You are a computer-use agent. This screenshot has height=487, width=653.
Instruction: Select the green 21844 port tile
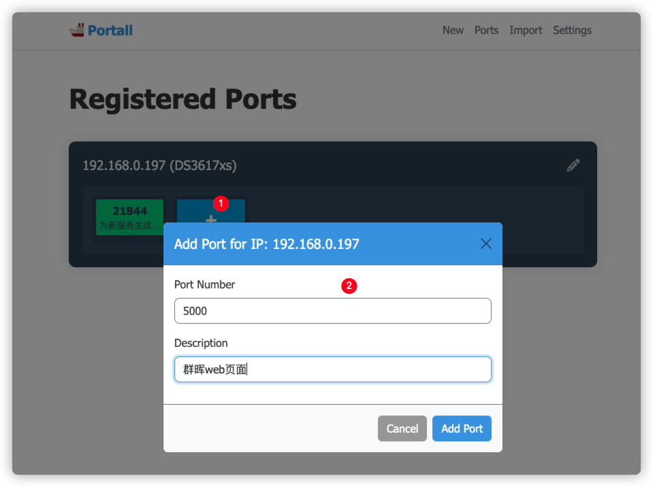click(x=129, y=217)
